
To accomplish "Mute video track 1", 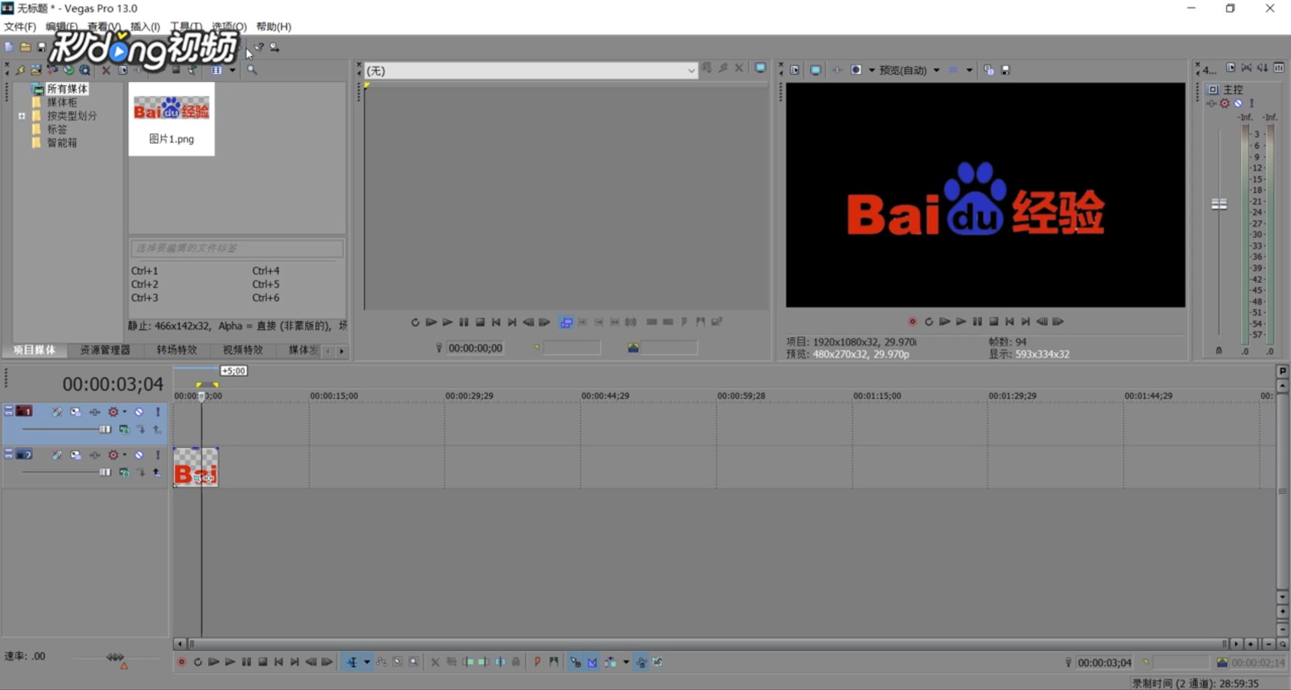I will coord(139,412).
